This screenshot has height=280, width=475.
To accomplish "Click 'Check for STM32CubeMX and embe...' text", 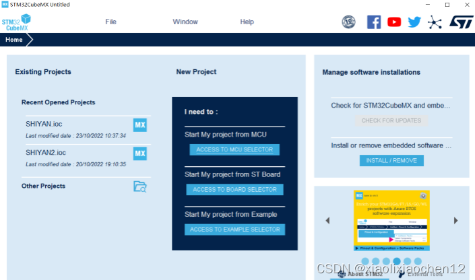I will [x=391, y=106].
